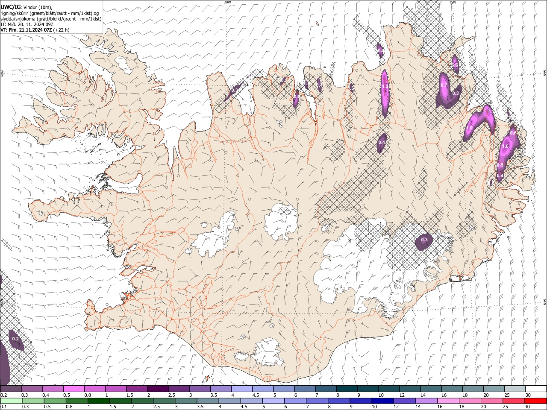Pick lower legend swatch between 0.1 and 0.3
The width and height of the screenshot is (547, 410).
(x=11, y=401)
